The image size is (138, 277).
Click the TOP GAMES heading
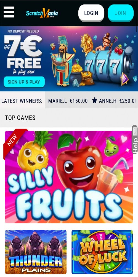[x=20, y=118]
